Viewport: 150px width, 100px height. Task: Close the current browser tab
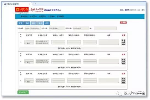[29, 4]
